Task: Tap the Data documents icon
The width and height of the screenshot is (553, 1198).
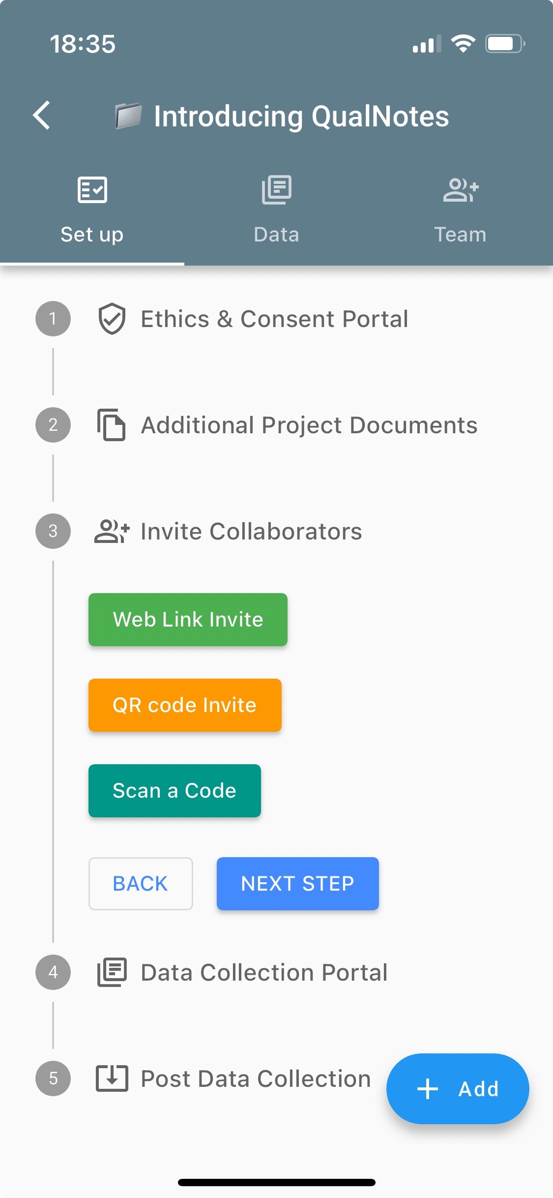Action: (276, 190)
